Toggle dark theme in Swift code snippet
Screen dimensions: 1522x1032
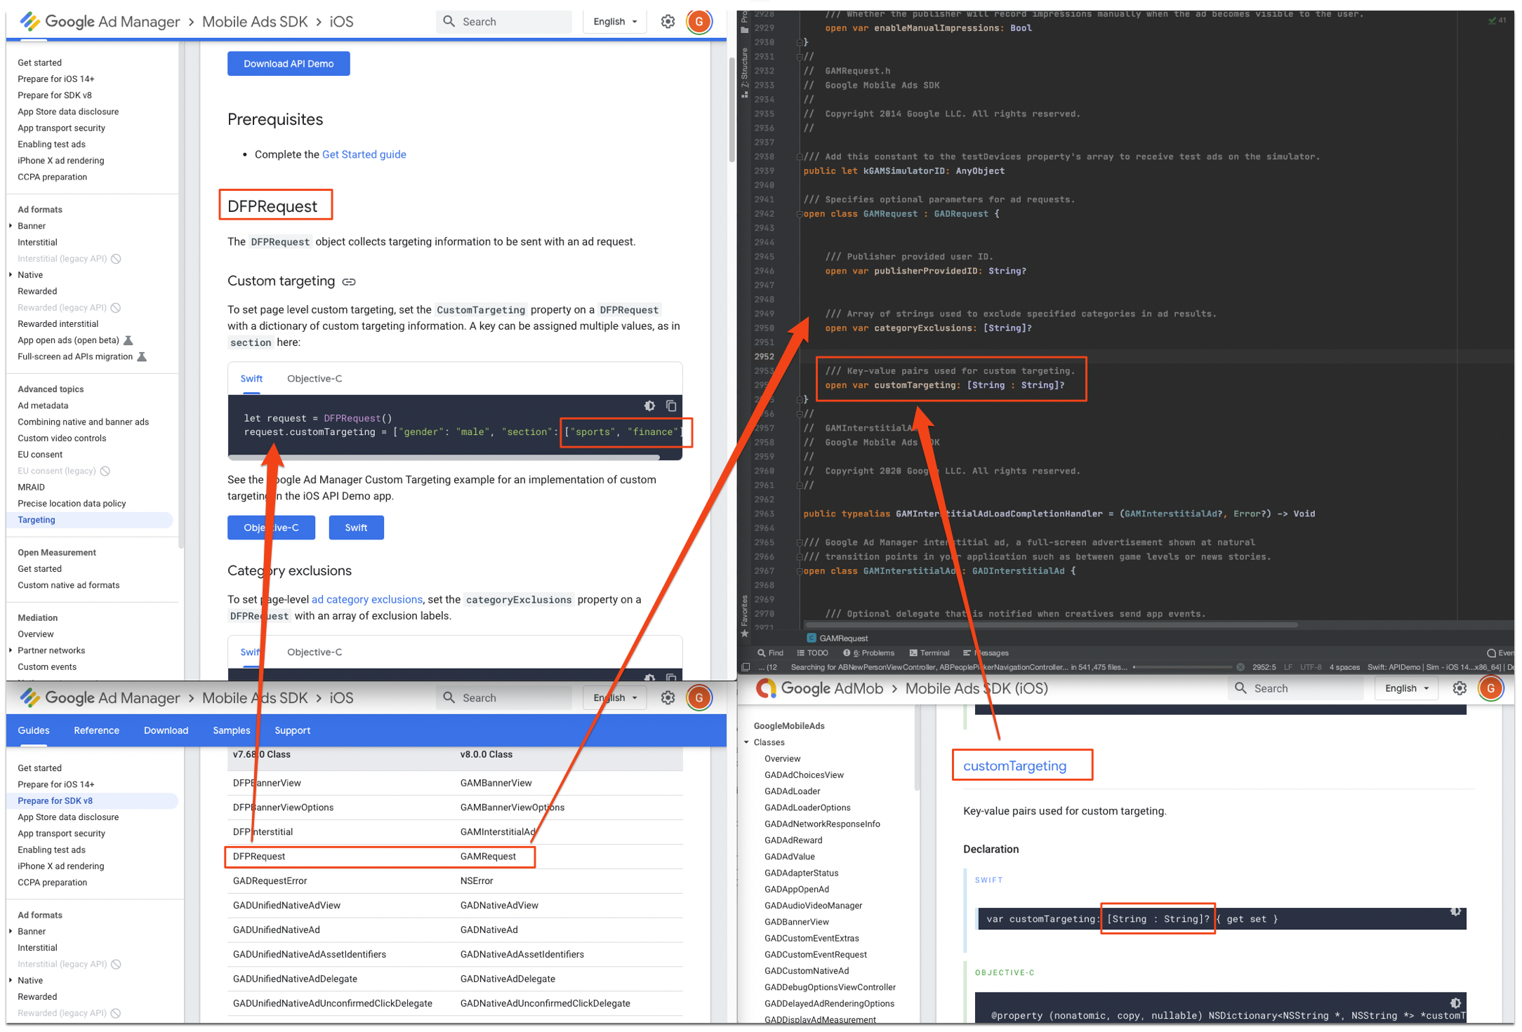[649, 406]
